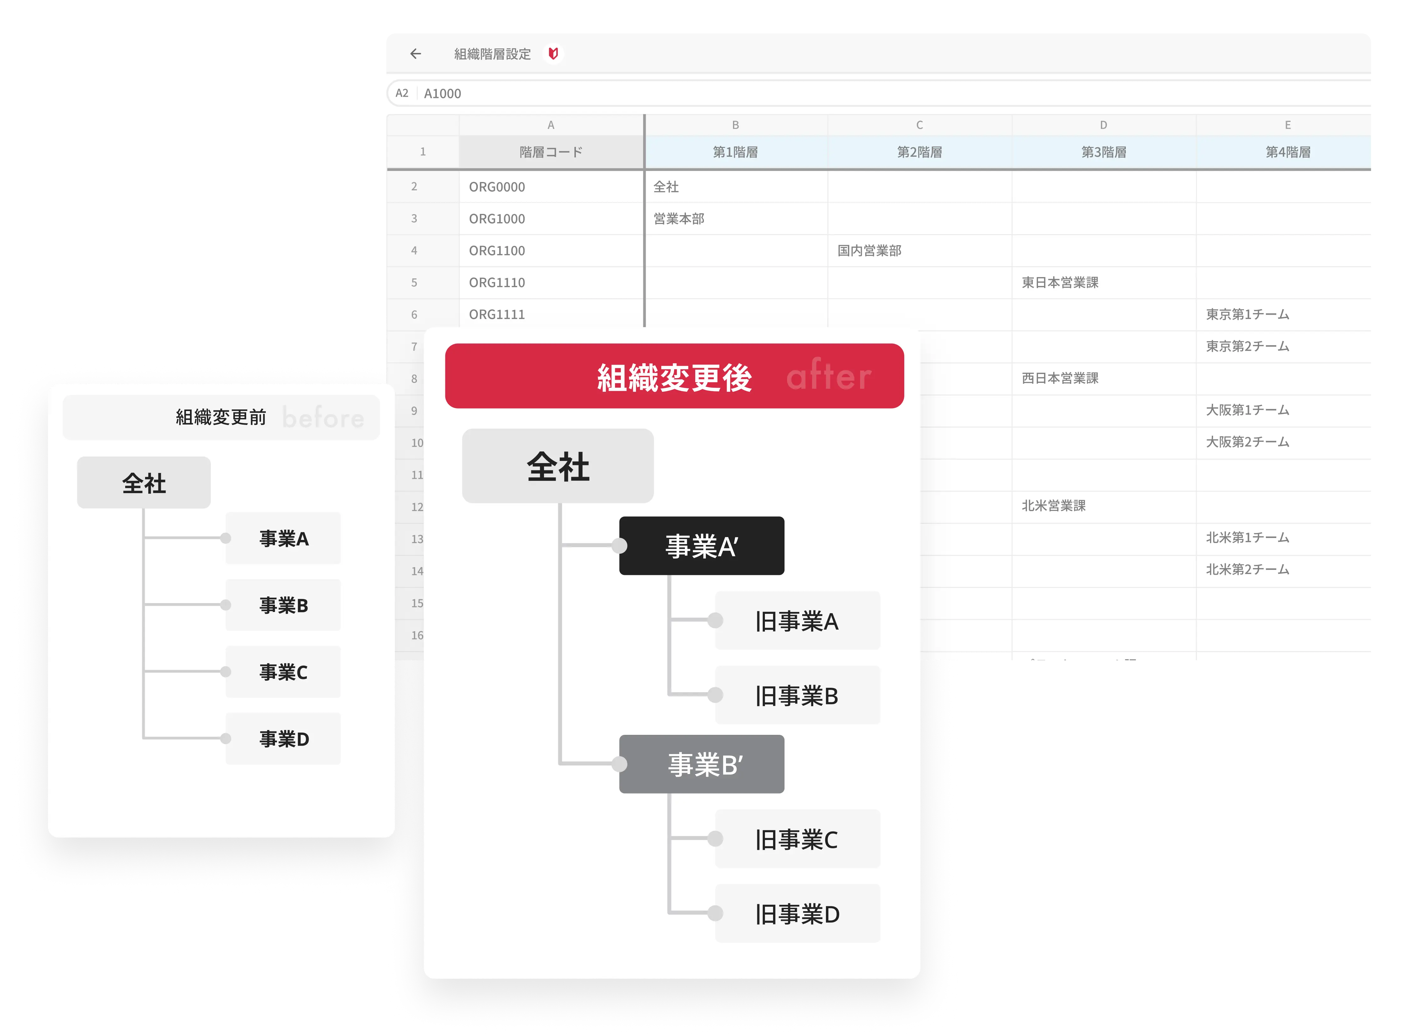Click the 組織変更前 before label

click(x=221, y=417)
